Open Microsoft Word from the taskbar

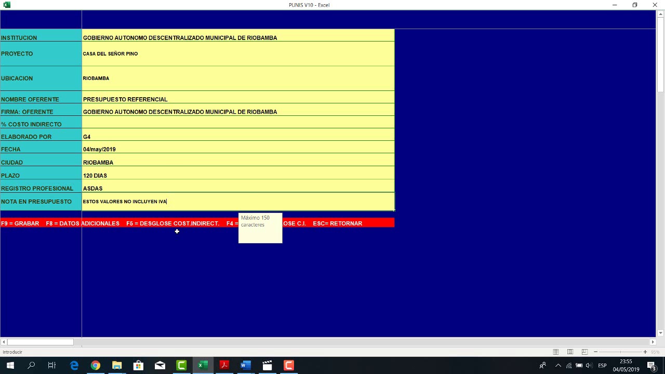pos(246,365)
